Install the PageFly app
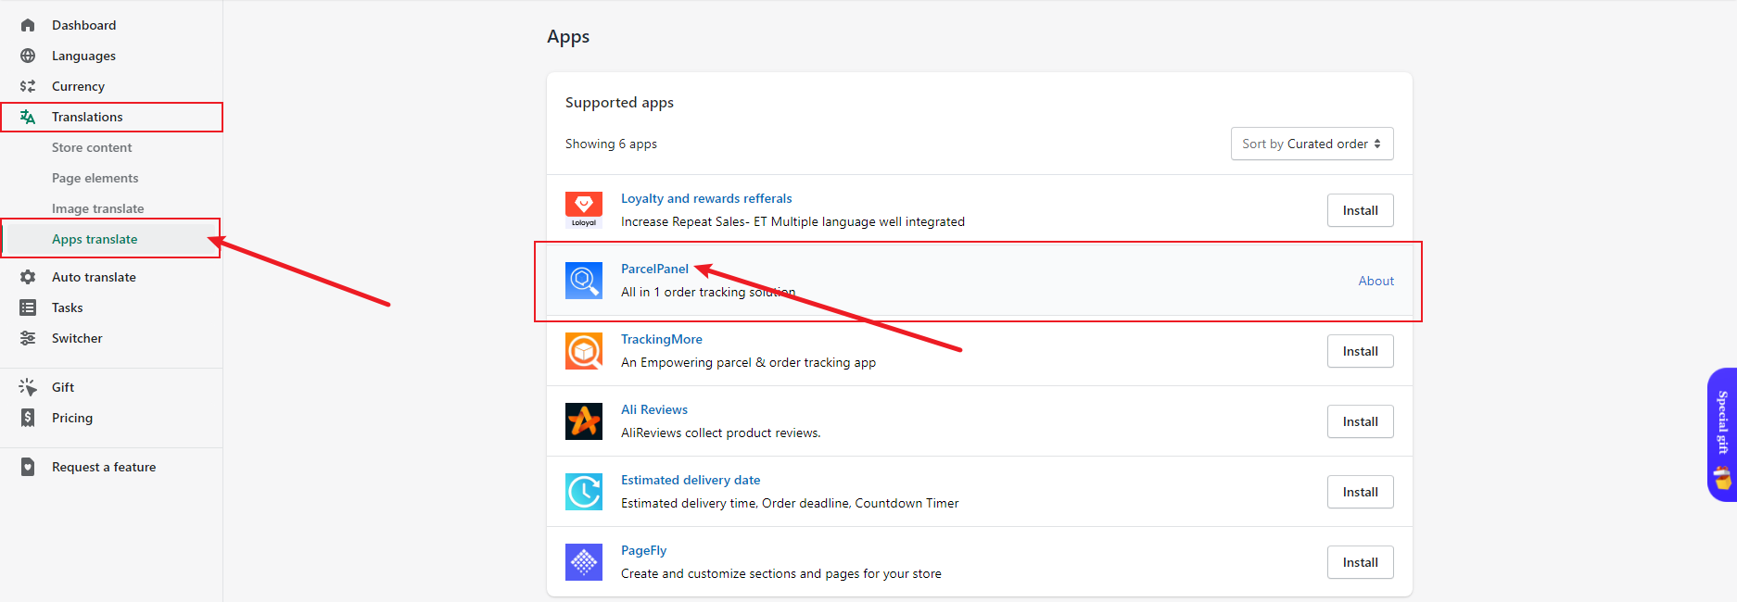The width and height of the screenshot is (1737, 602). (x=1360, y=562)
